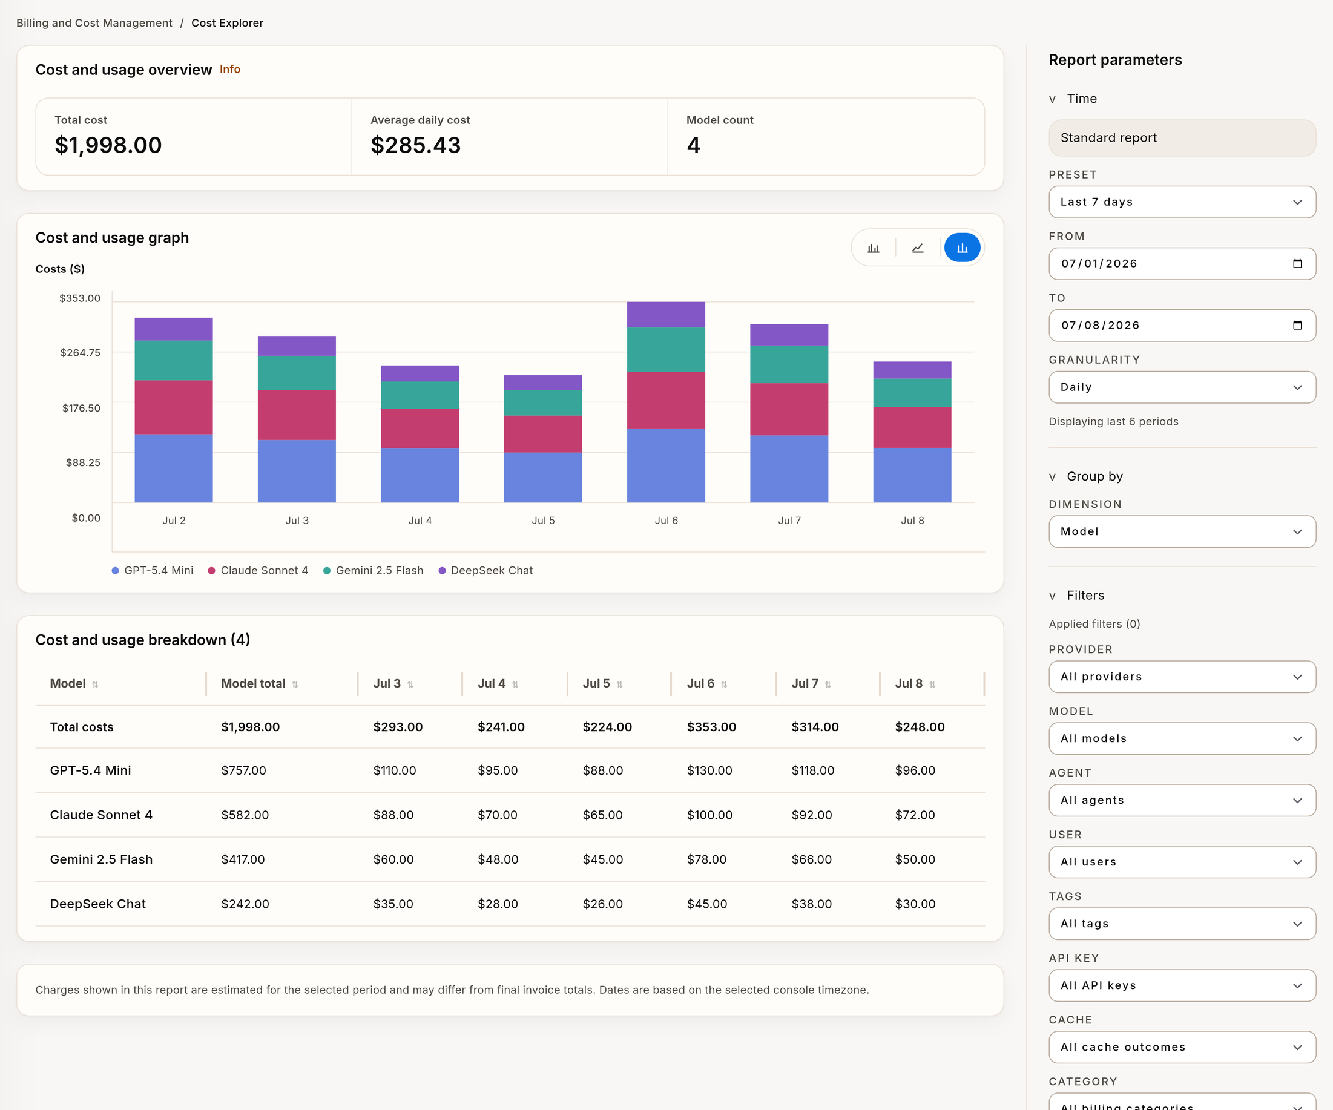Toggle GPT-5.4 Mini legend series
1333x1110 pixels.
(153, 571)
